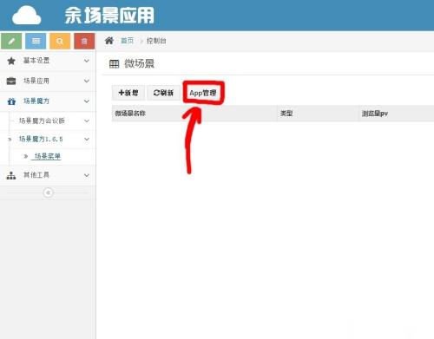Open the 场景菜单 link

[x=48, y=156]
